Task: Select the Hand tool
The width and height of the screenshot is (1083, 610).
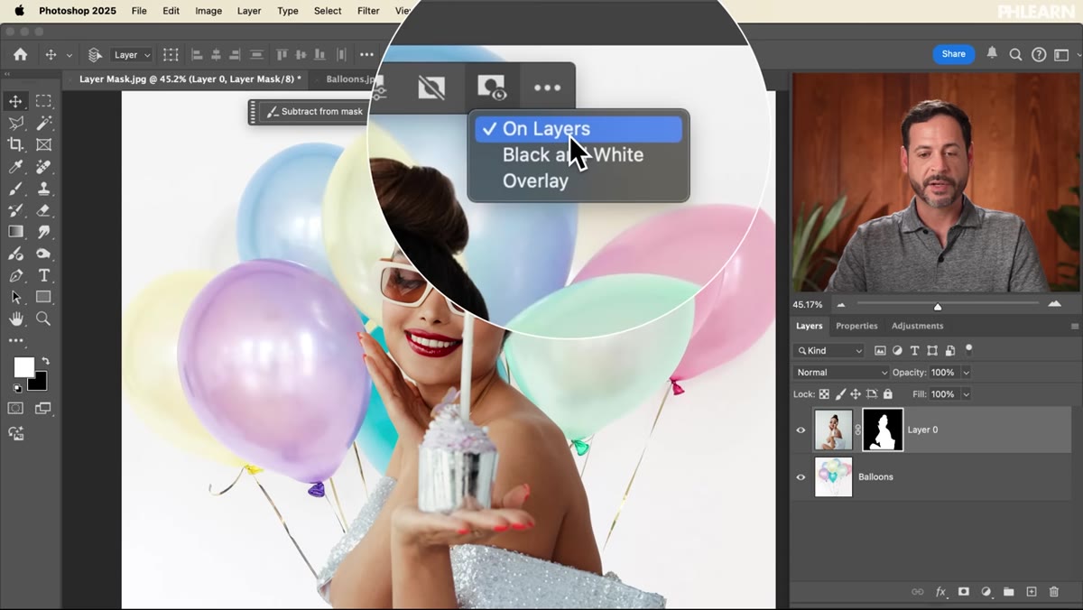Action: coord(15,319)
